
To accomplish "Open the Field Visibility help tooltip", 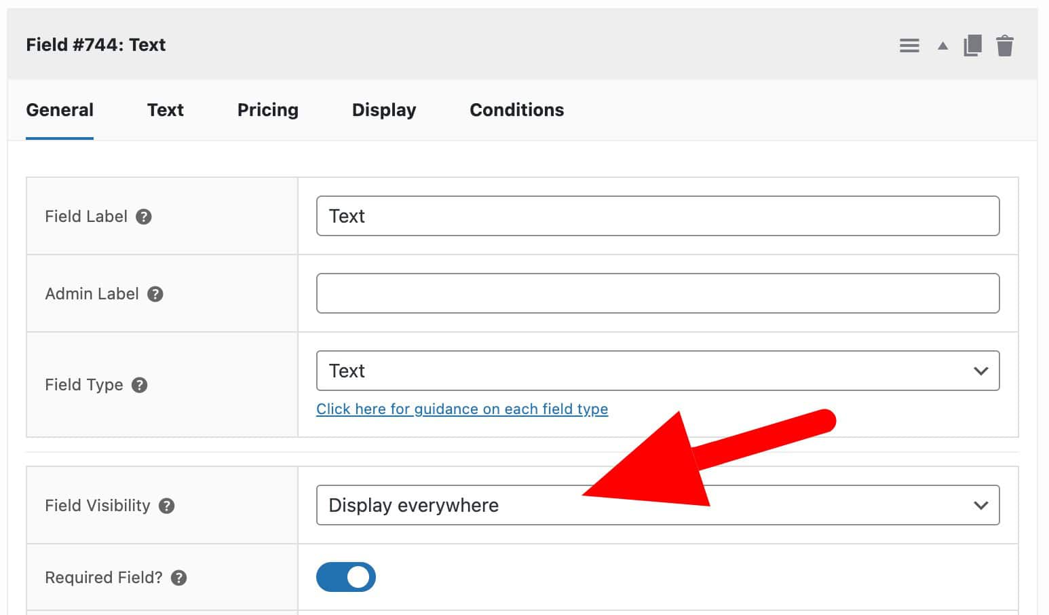I will [166, 506].
